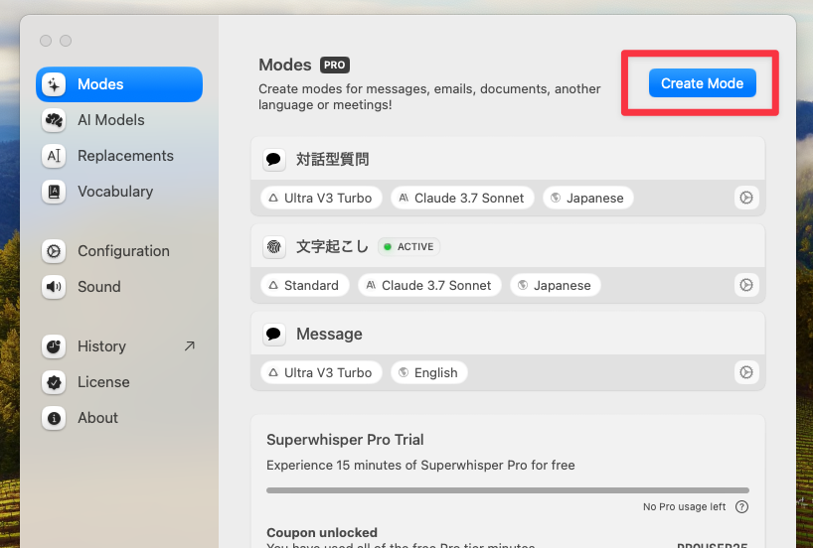Select the 文字起こし mode title

(332, 246)
